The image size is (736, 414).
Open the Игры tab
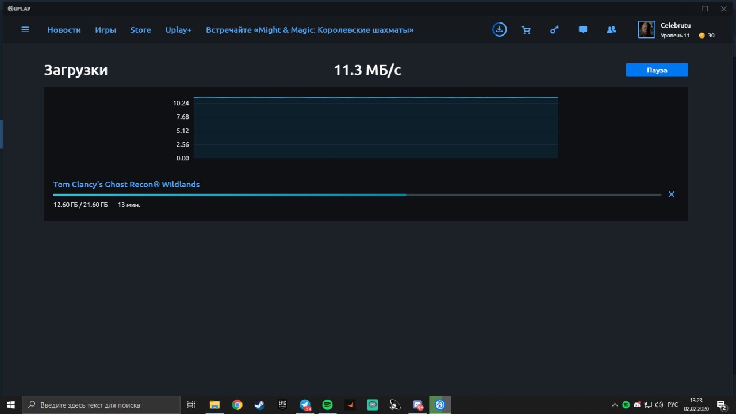[106, 30]
